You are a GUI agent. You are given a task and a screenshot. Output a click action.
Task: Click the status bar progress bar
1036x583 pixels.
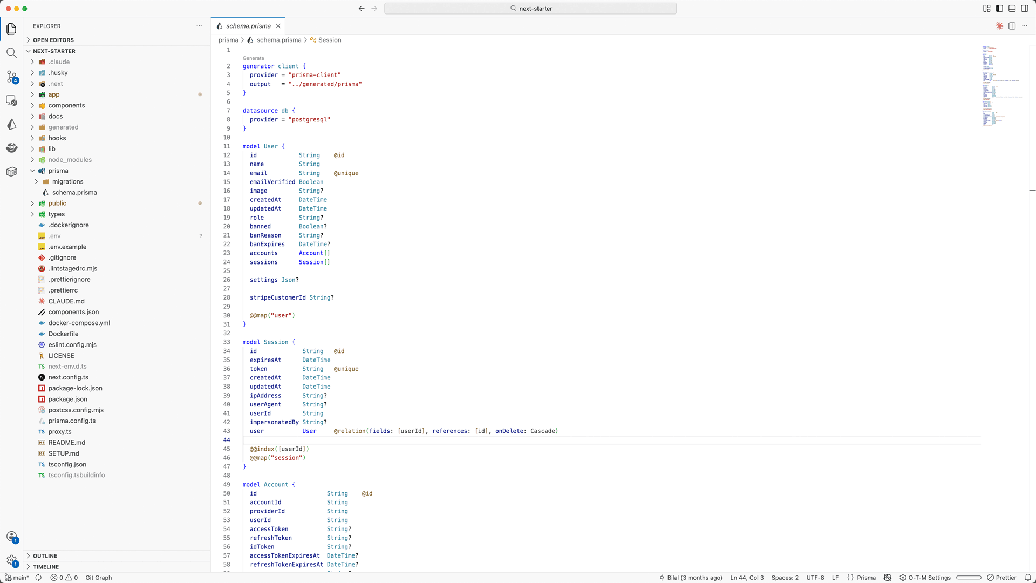969,578
